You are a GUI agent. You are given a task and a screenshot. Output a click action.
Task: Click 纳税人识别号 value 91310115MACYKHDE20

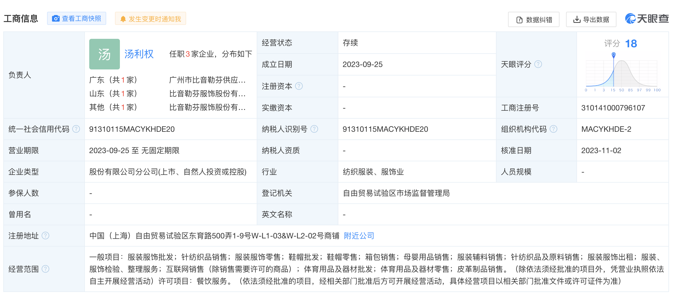coord(385,129)
